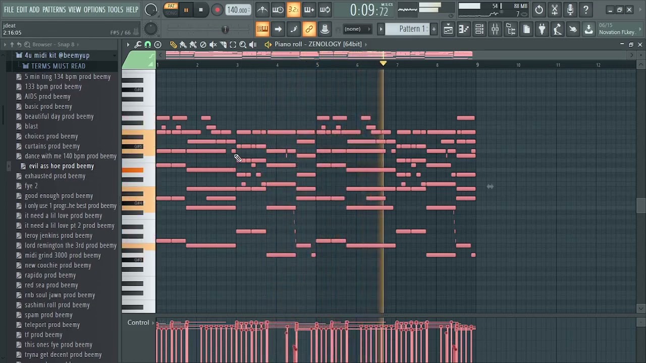Open the Control lane dropdown arrow
Viewport: 646px width, 363px height.
[x=153, y=323]
